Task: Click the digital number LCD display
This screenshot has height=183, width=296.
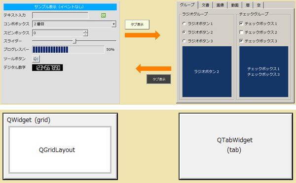Action: (x=47, y=67)
